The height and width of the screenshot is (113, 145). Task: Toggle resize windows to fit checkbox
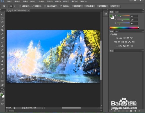point(20,6)
